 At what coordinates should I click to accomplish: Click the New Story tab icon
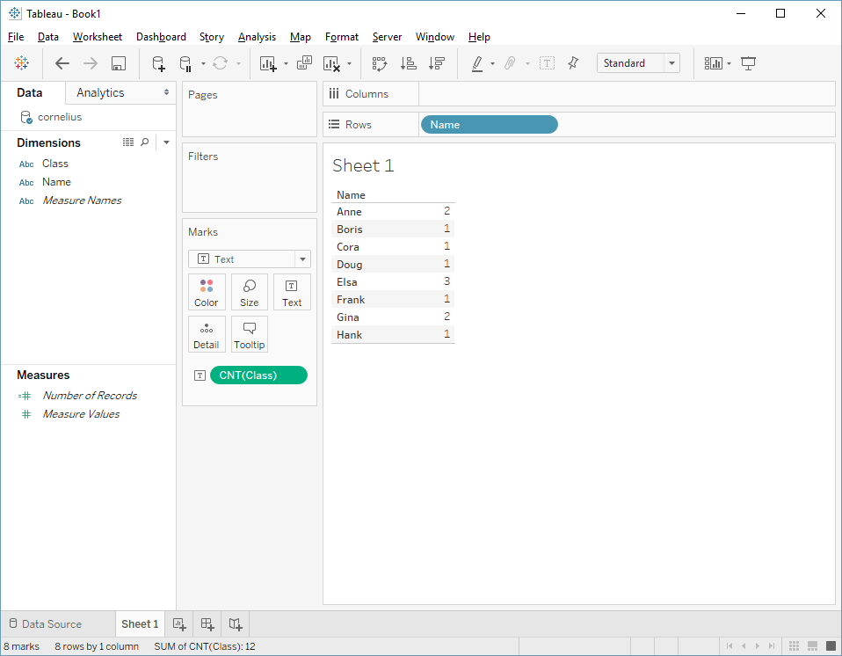236,623
